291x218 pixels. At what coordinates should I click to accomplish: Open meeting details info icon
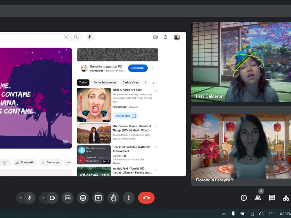pyautogui.click(x=244, y=198)
